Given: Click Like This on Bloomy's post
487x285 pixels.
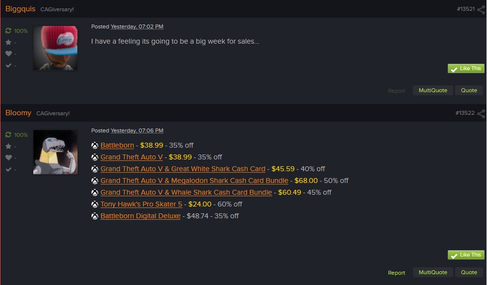Looking at the screenshot, I should click(466, 255).
